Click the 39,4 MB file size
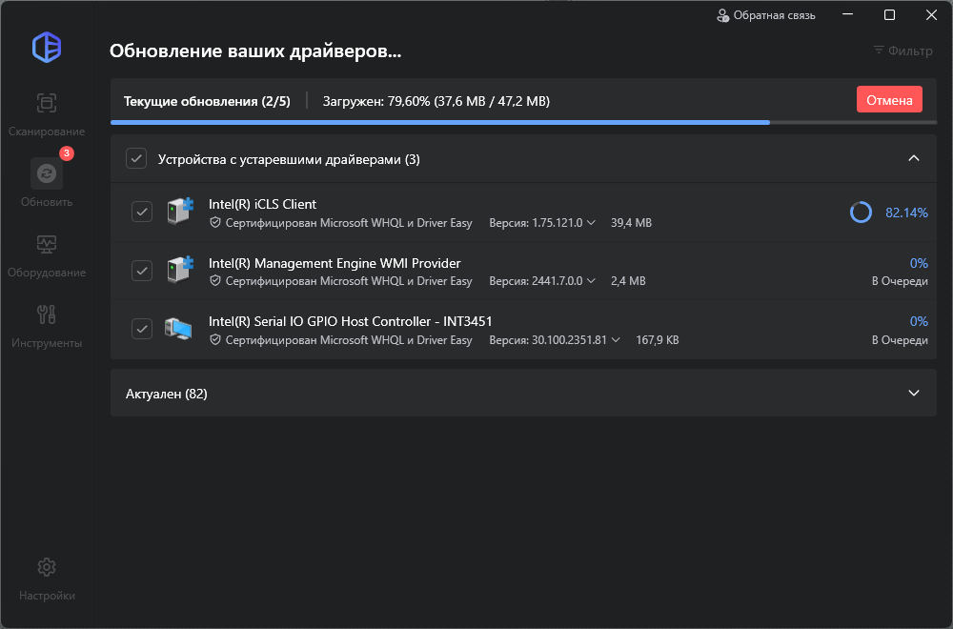The height and width of the screenshot is (629, 953). pyautogui.click(x=631, y=223)
